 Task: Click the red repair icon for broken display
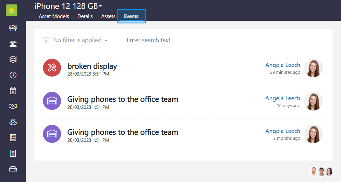point(52,68)
